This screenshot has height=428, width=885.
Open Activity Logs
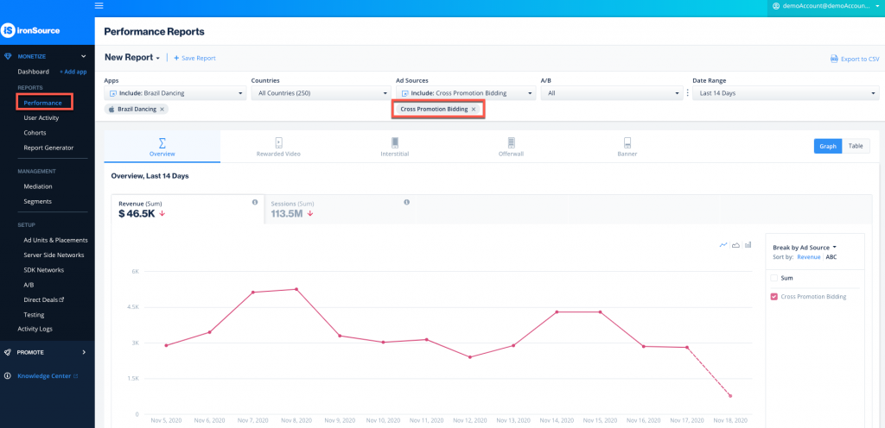(35, 329)
